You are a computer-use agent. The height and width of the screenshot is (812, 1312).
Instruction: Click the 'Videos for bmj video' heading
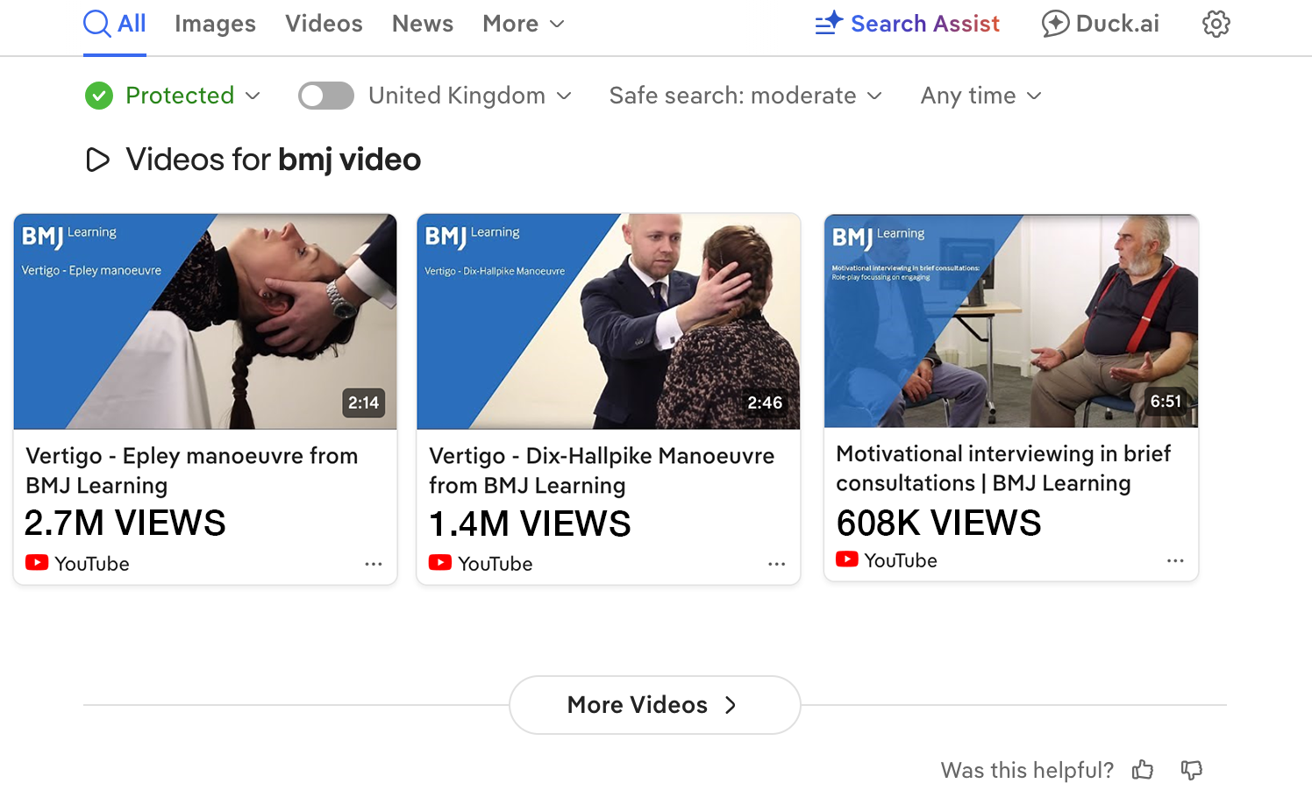click(274, 160)
